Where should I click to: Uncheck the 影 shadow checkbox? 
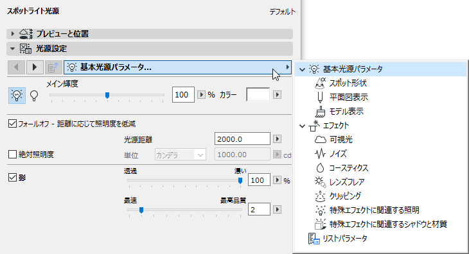point(12,178)
